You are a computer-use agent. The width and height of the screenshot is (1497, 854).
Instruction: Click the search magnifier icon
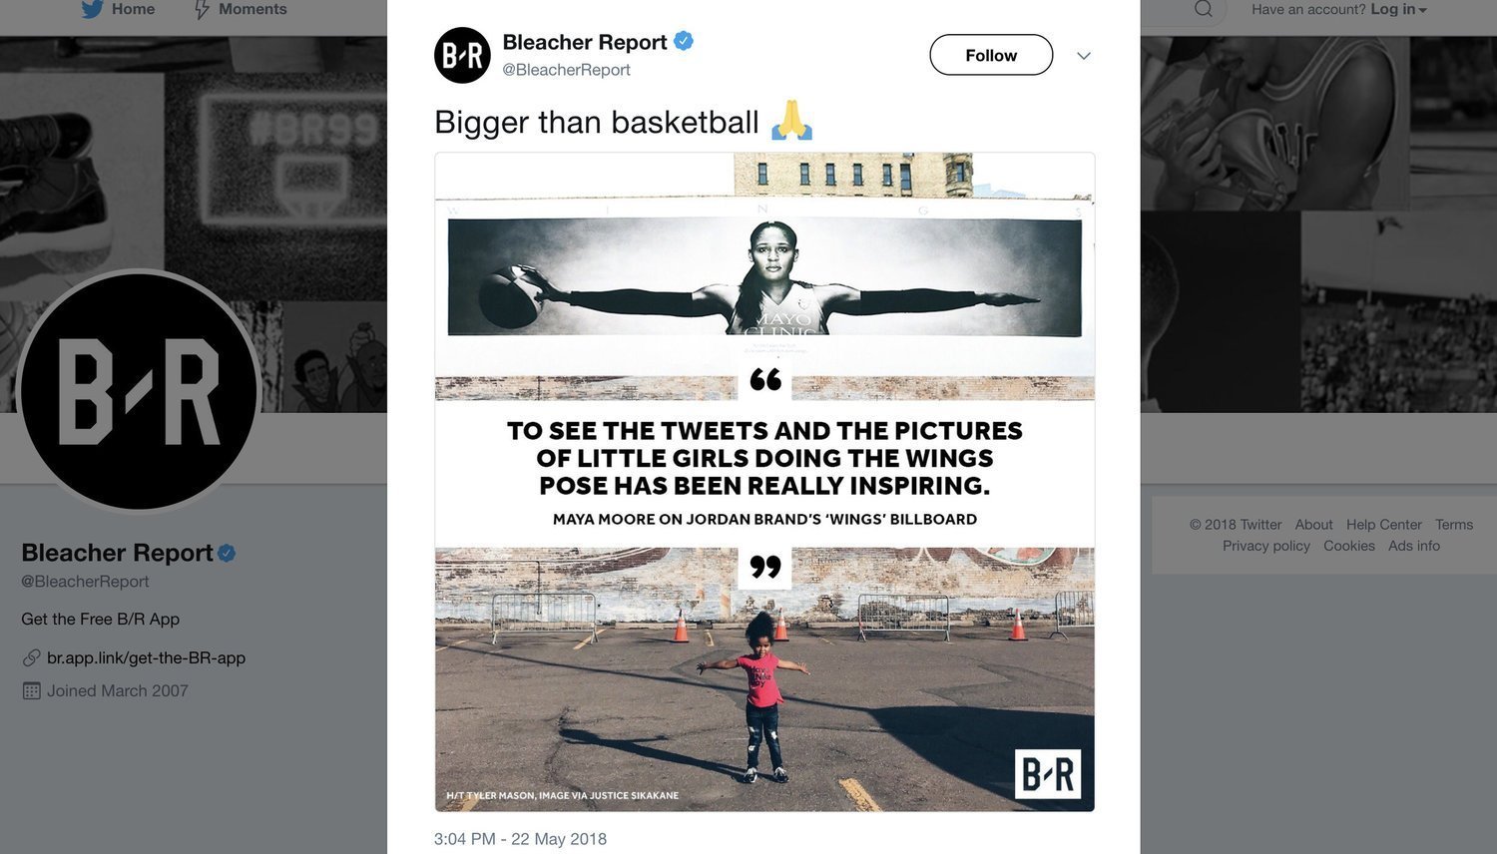[1204, 9]
